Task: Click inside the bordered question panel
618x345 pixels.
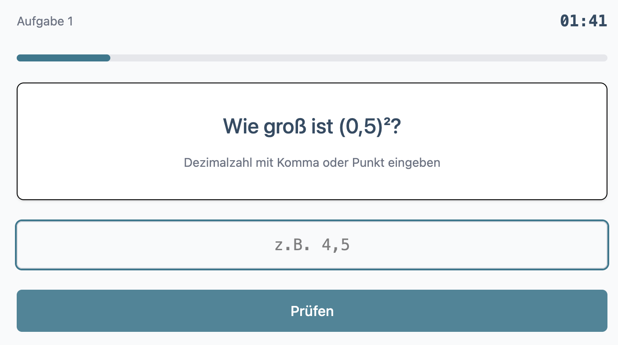Action: [x=312, y=141]
